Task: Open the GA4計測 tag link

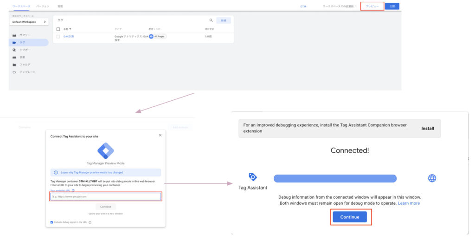Action: pos(69,36)
